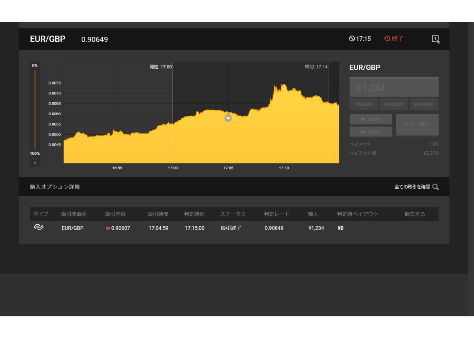Click the 転売する column header

[x=415, y=214]
